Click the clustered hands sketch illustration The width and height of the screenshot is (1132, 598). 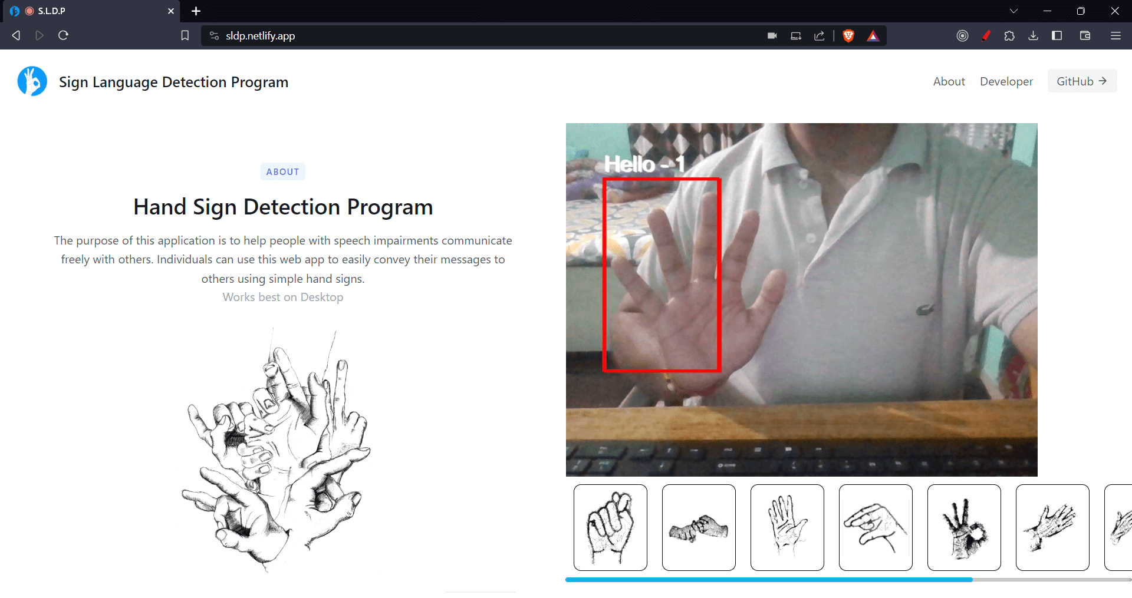276,451
